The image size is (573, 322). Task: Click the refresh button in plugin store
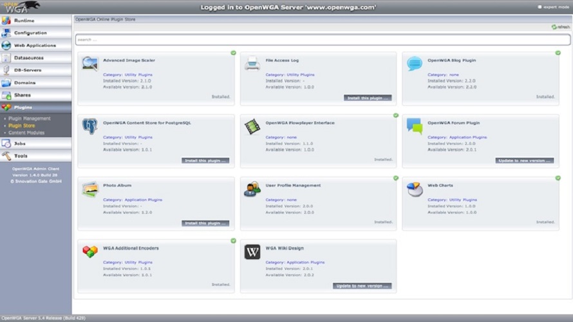point(561,27)
